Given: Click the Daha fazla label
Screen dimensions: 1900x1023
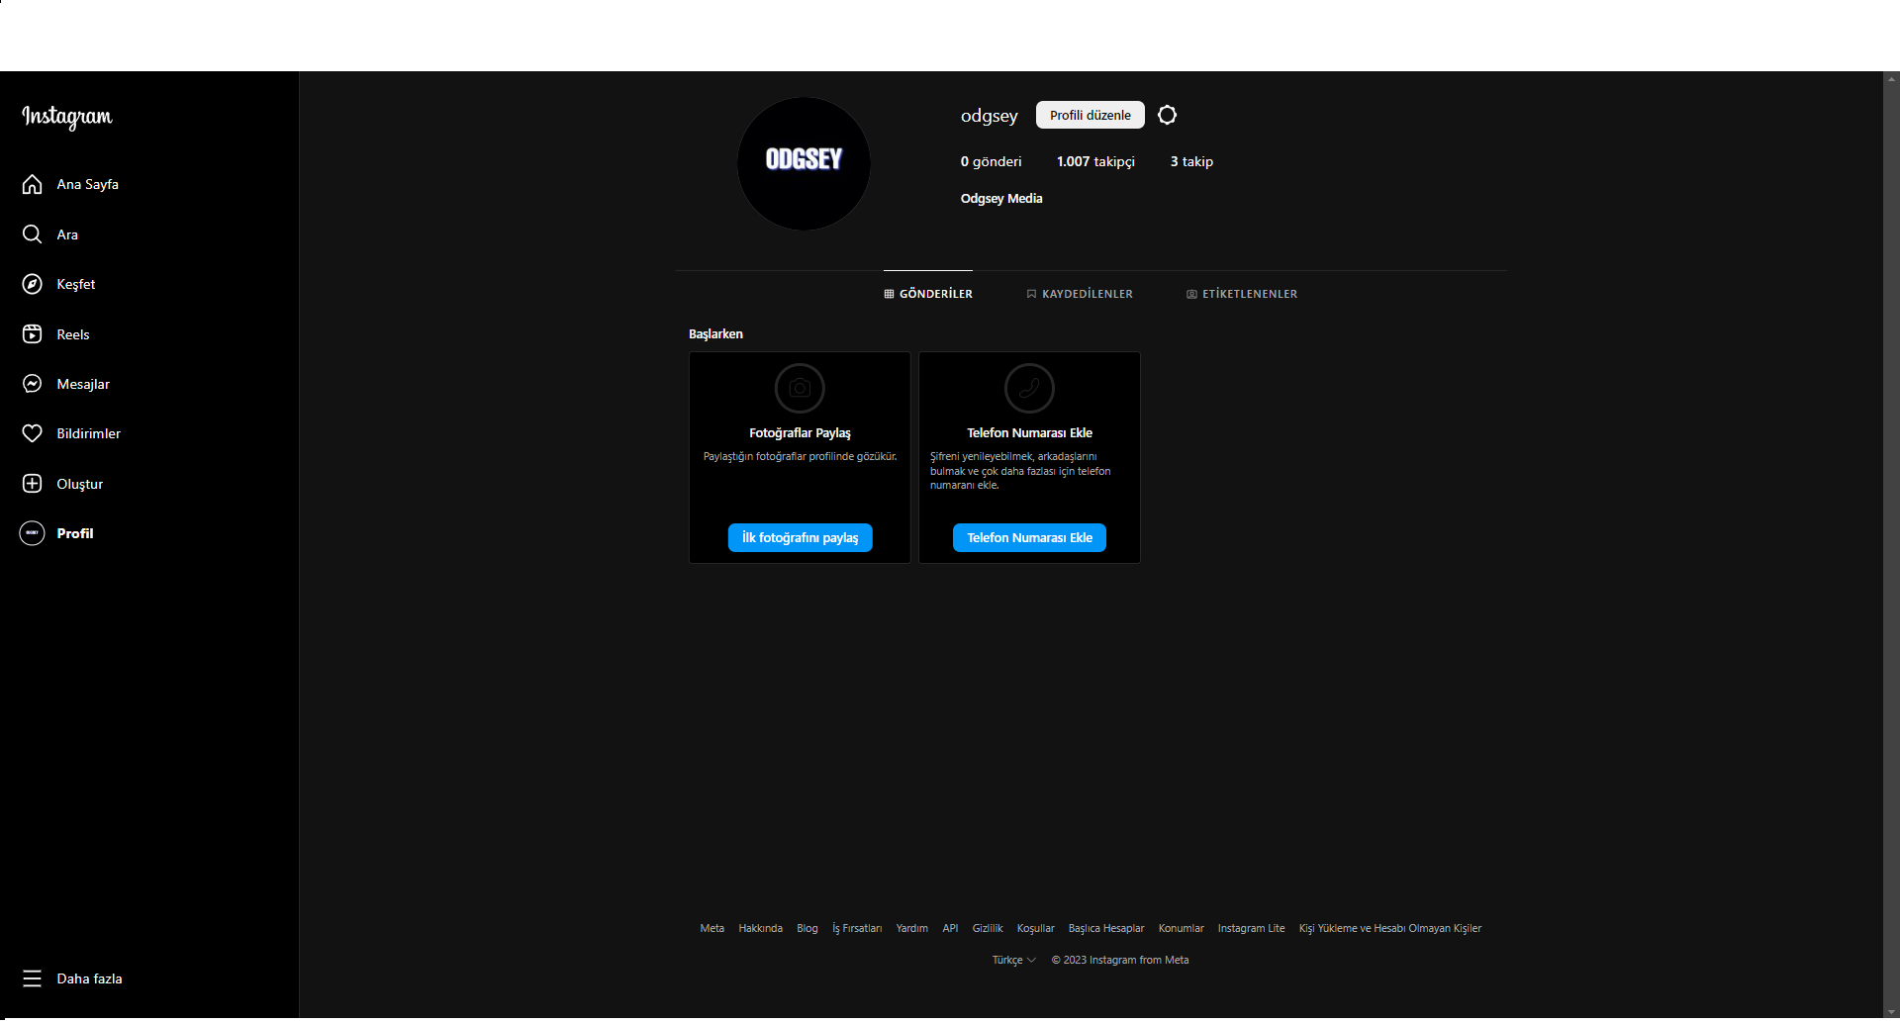Looking at the screenshot, I should [89, 978].
